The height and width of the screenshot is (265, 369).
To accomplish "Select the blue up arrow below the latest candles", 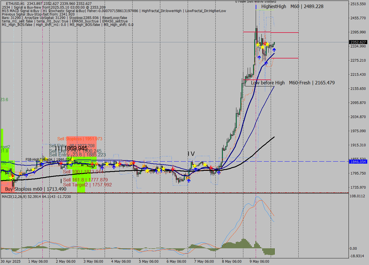I will click(x=274, y=50).
